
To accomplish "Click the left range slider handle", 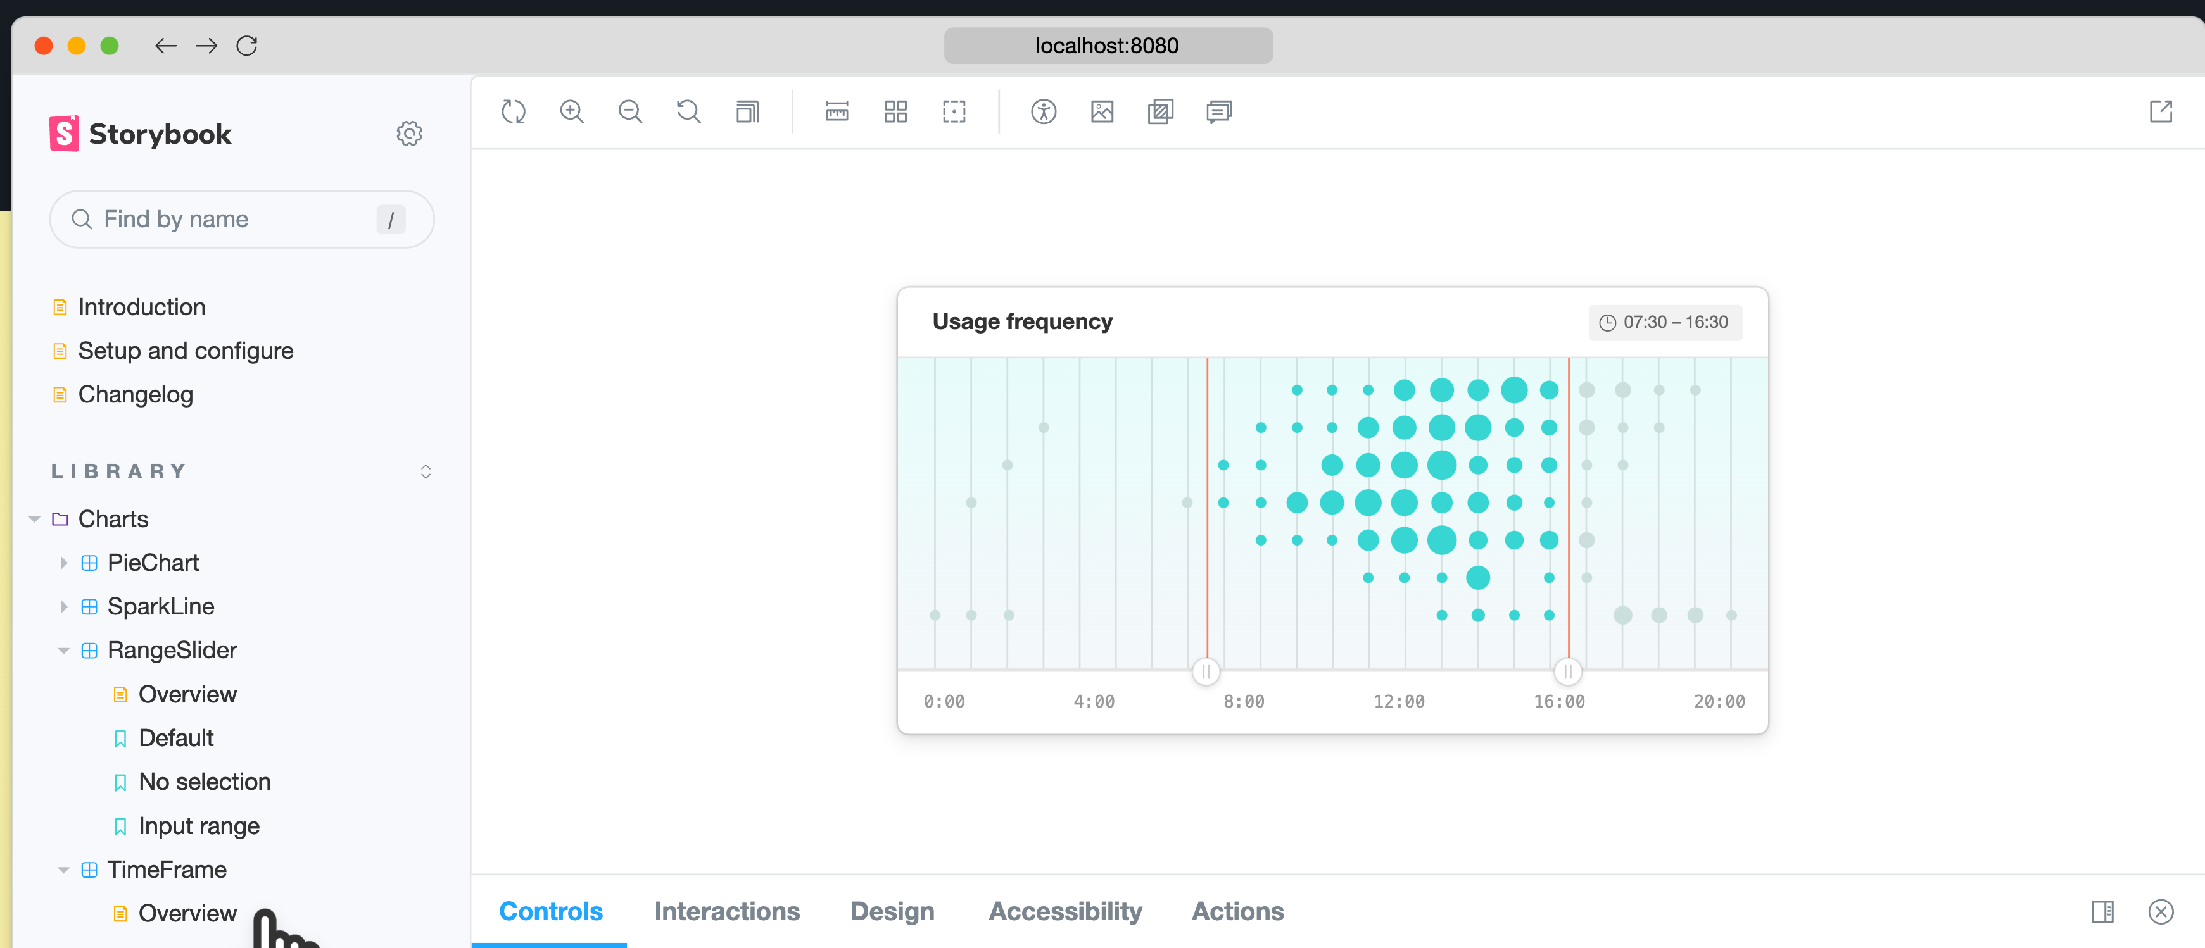I will pos(1206,671).
